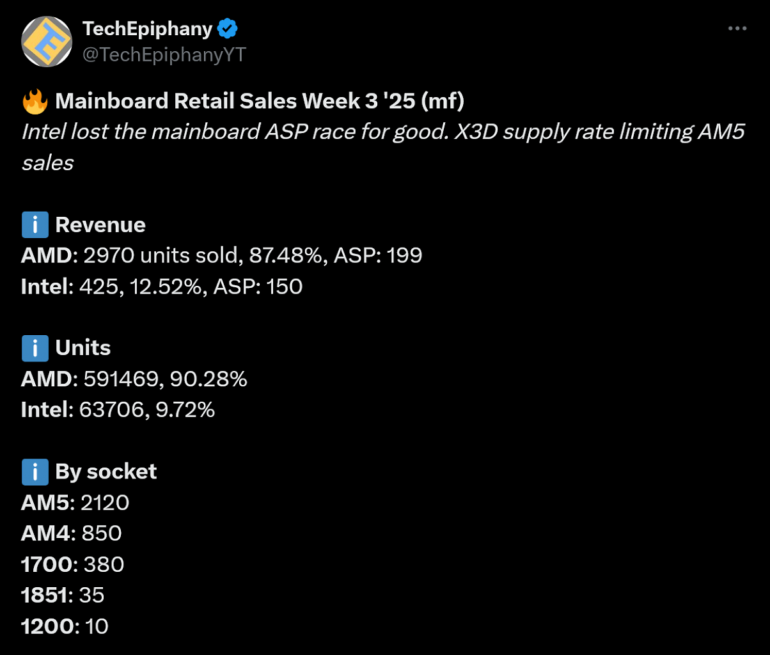Open the TechEpiphany profile avatar
Viewport: 770px width, 655px height.
point(45,41)
